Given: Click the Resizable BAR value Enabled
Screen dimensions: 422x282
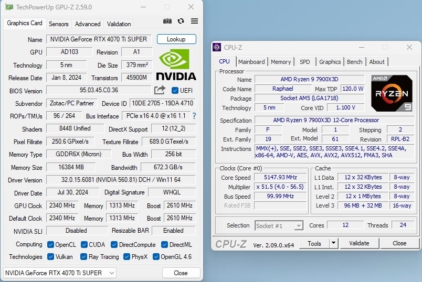Looking at the screenshot, I should (174, 231).
